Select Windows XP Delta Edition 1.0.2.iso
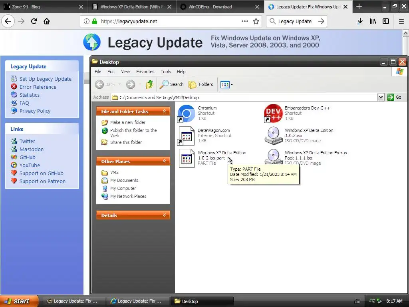This screenshot has height=307, width=409. click(273, 136)
